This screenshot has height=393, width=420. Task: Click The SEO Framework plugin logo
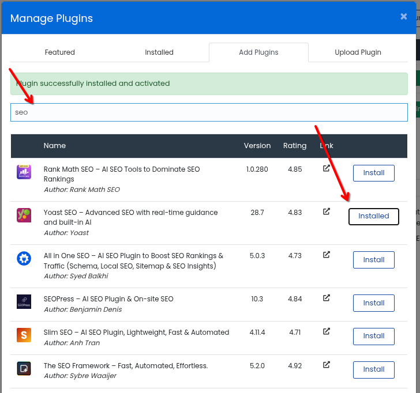[24, 369]
